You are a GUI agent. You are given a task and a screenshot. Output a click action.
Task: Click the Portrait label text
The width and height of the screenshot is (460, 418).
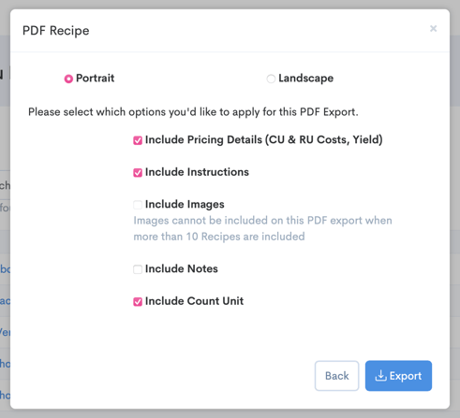click(96, 78)
